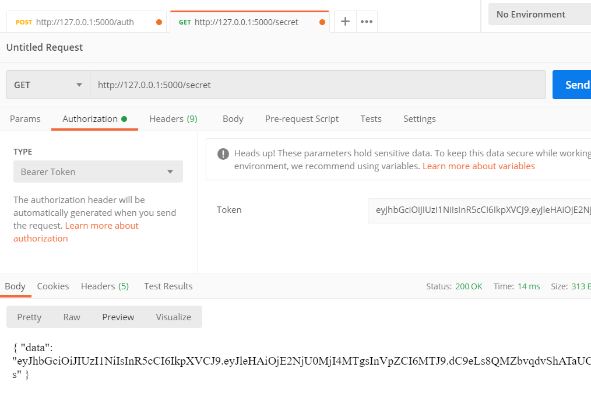
Task: Expand the Bearer Token type dropdown
Action: (x=98, y=171)
